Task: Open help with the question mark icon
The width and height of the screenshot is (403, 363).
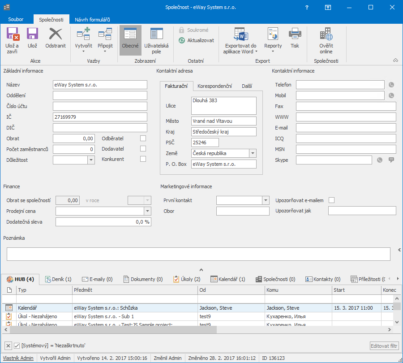Action: [x=307, y=7]
